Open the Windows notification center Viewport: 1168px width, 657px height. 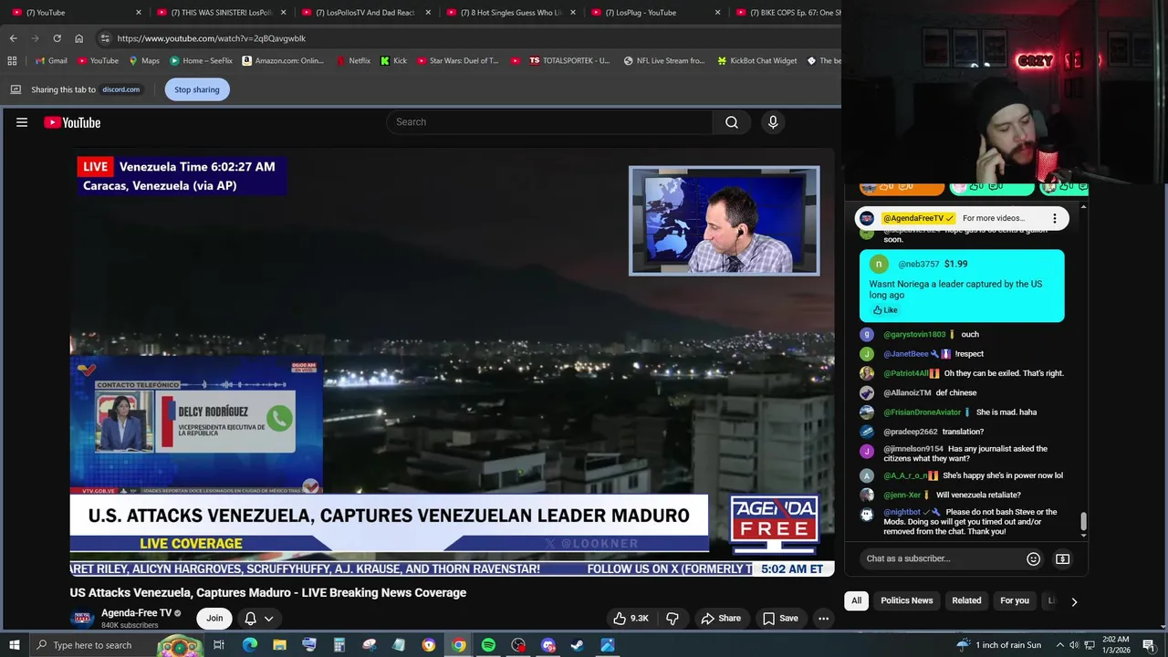(1149, 645)
